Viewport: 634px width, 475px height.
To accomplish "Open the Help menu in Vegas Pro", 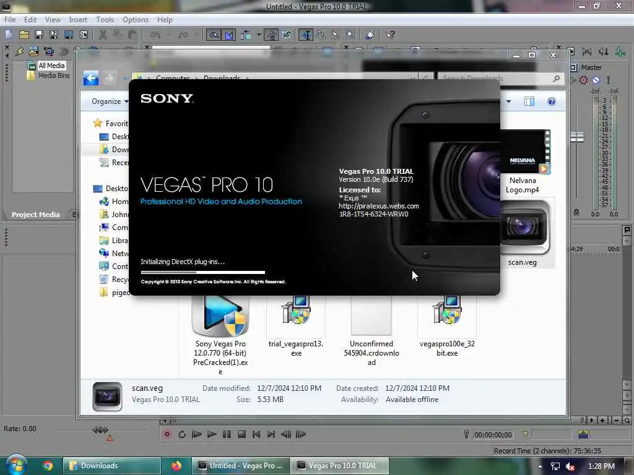I will point(165,19).
